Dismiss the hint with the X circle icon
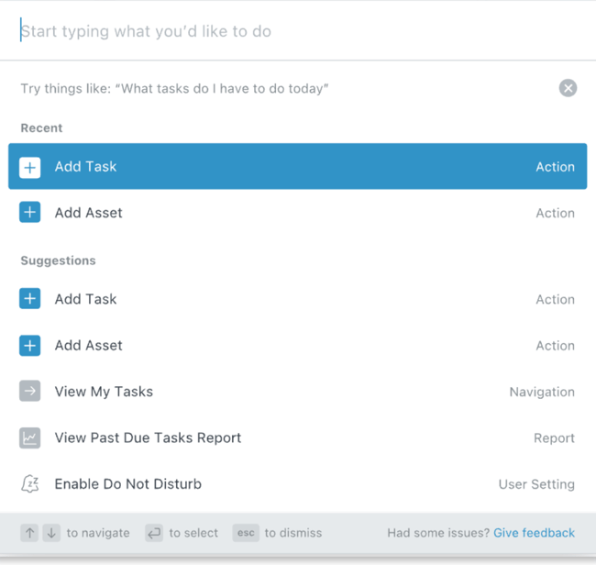Screen dimensions: 596x565 568,88
